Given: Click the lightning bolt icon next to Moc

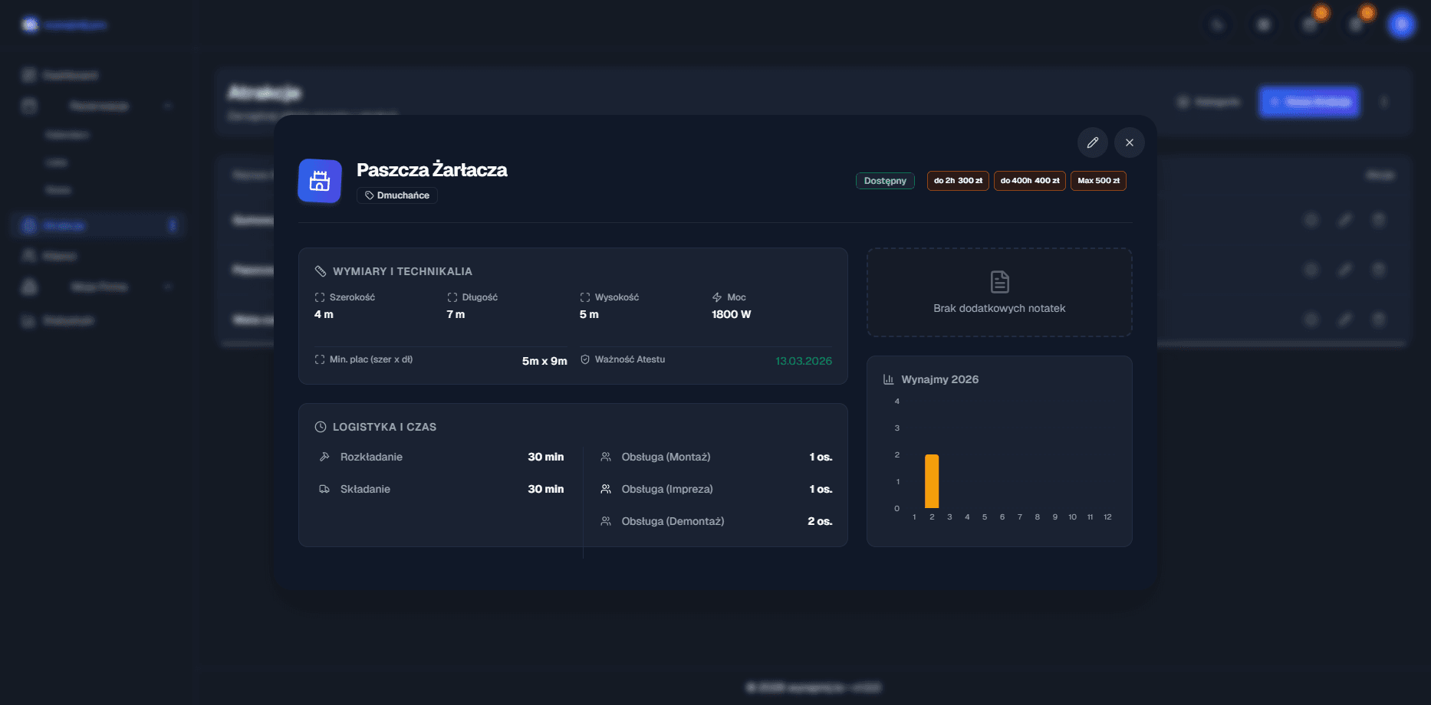Looking at the screenshot, I should (717, 297).
